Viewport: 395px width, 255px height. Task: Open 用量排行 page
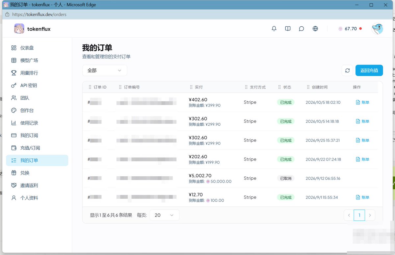coord(37,73)
